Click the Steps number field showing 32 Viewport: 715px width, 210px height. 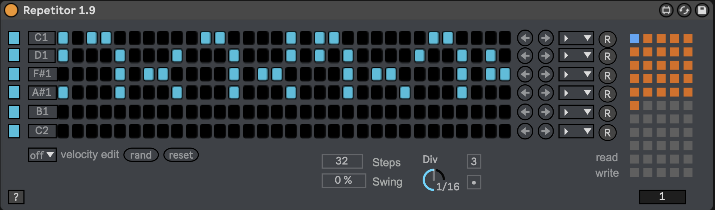pyautogui.click(x=342, y=161)
